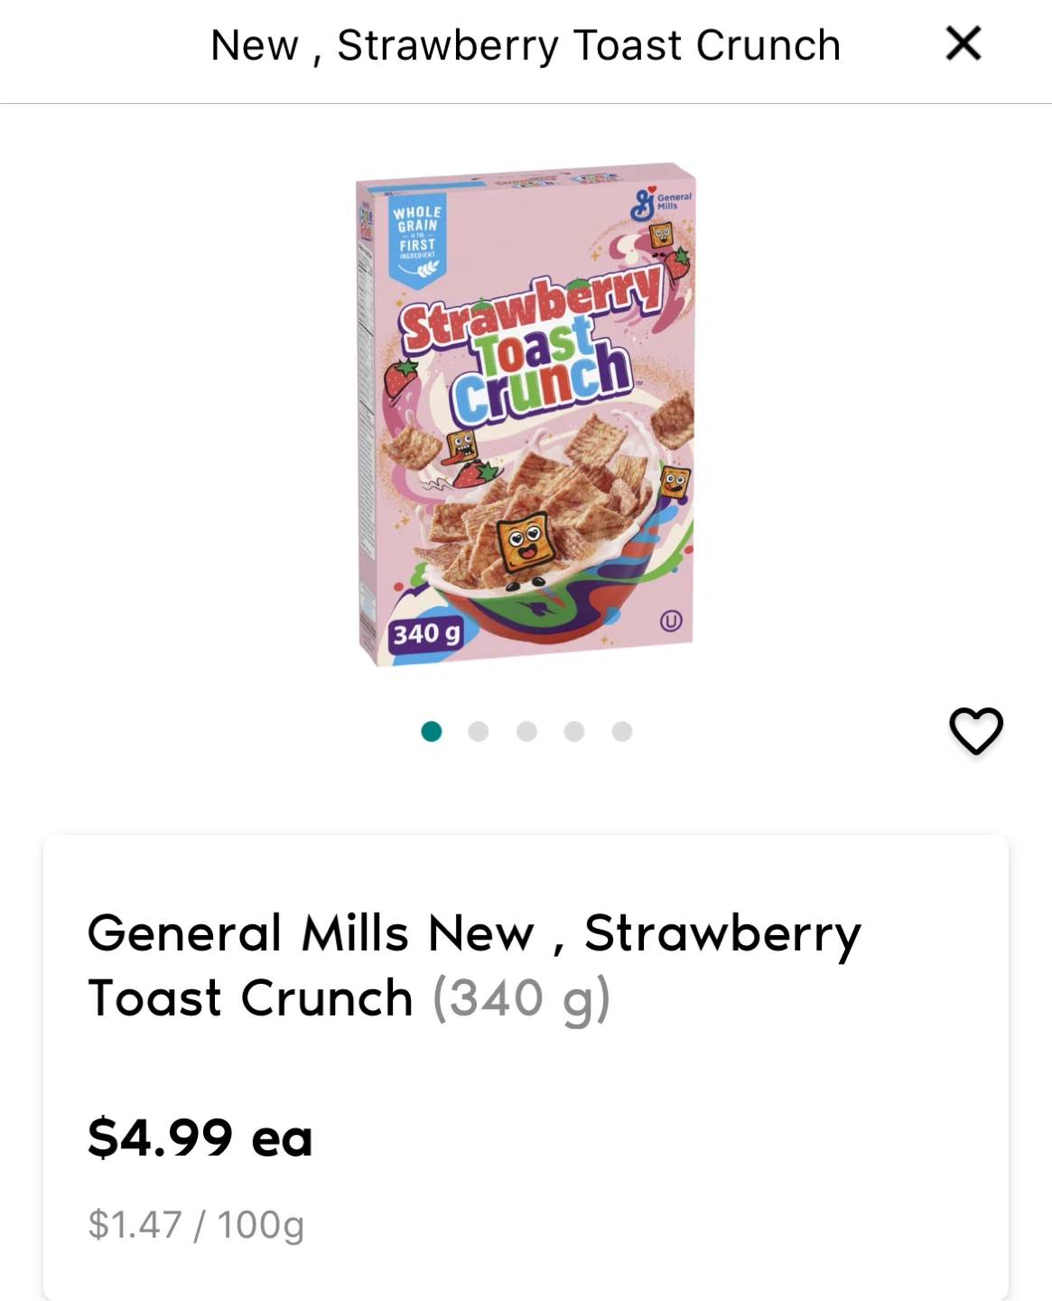Click the strawberry illustration left of box logo
The image size is (1052, 1301).
click(x=402, y=378)
